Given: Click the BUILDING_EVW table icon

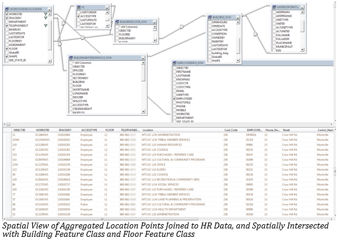Looking at the screenshot, I should [210, 17].
